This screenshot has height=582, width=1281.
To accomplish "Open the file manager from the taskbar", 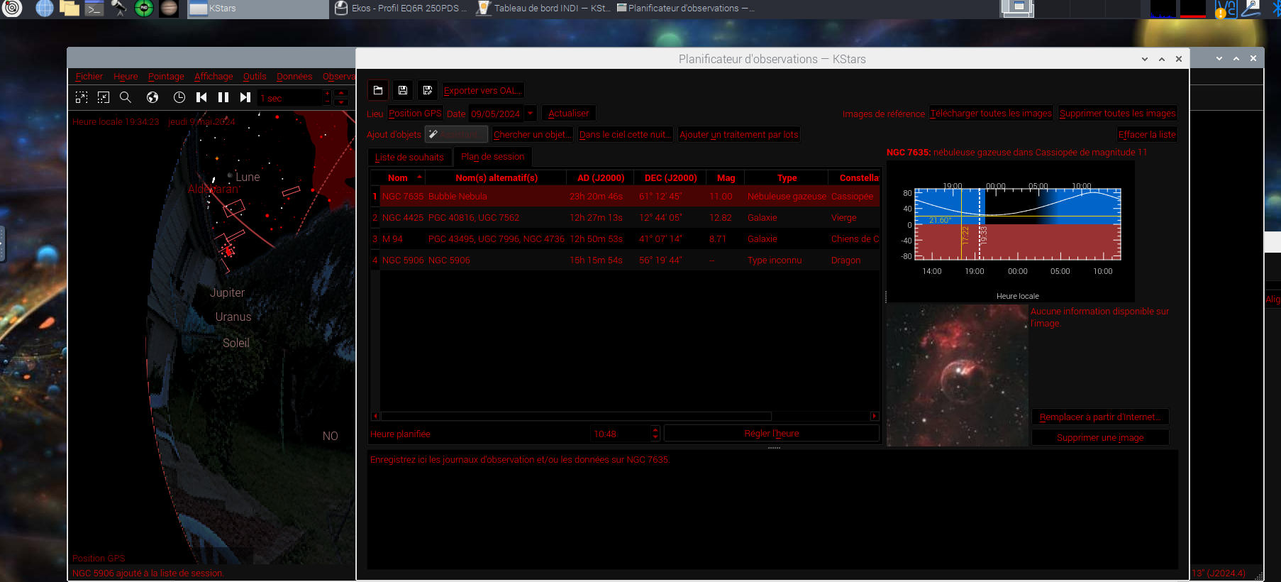I will pyautogui.click(x=69, y=9).
